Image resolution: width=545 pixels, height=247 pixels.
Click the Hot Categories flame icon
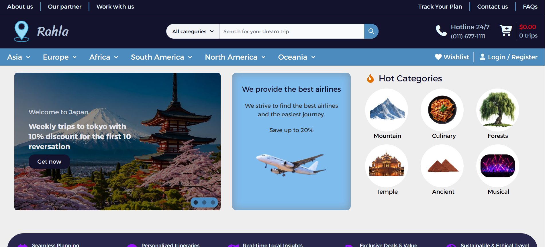pos(370,78)
